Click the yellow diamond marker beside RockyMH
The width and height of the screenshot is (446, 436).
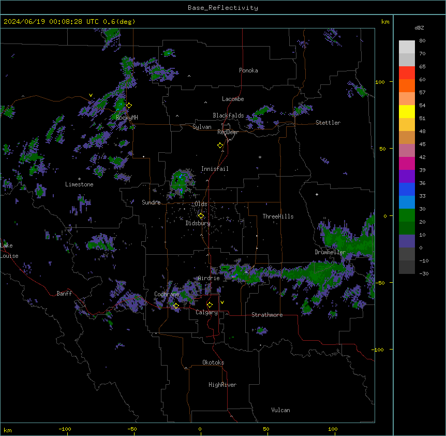[129, 105]
